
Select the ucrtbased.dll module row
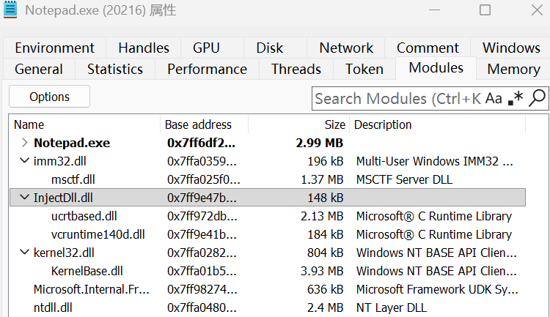pyautogui.click(x=84, y=216)
